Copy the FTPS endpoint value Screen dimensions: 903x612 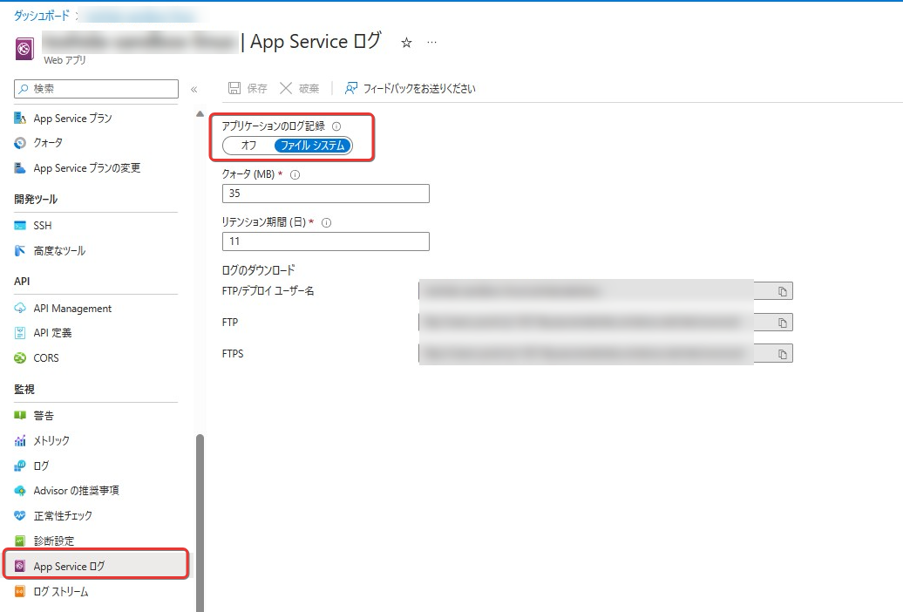(x=782, y=354)
